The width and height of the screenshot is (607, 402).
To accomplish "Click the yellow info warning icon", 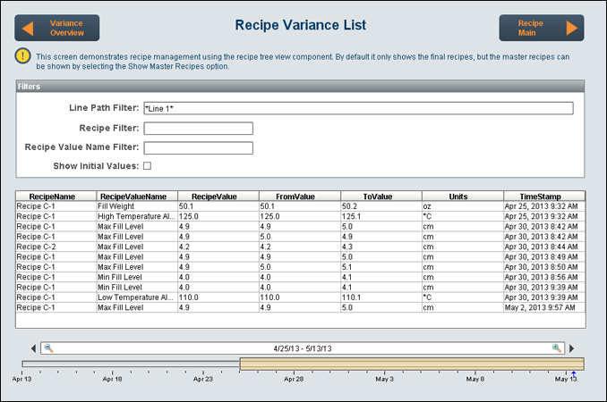I will click(22, 57).
